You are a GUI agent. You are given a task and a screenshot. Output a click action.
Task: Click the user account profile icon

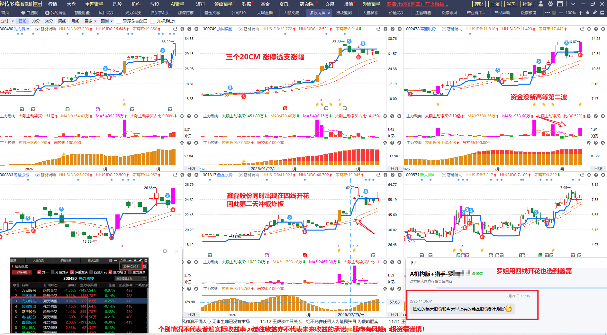(x=541, y=4)
